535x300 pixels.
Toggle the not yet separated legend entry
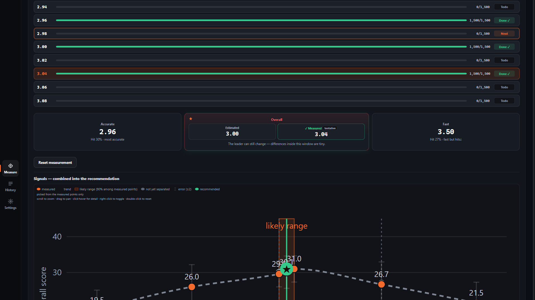click(x=155, y=189)
